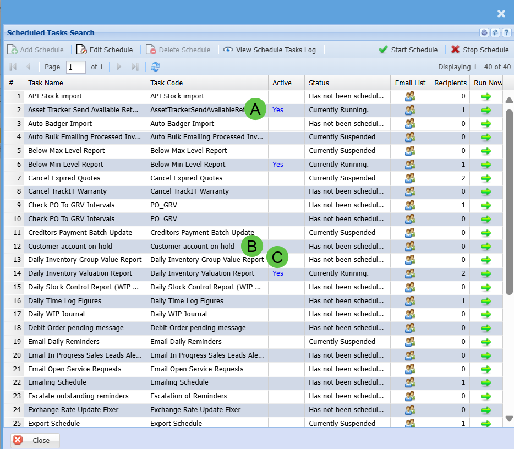Viewport: 514px width, 449px height.
Task: Click the scrollbar down arrow
Action: pyautogui.click(x=509, y=419)
